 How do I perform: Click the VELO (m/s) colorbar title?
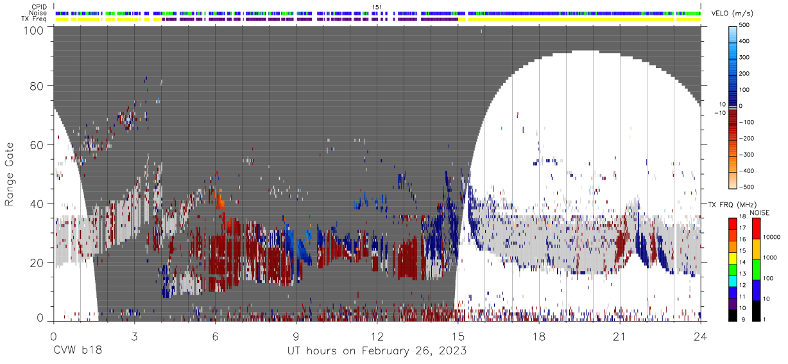731,14
